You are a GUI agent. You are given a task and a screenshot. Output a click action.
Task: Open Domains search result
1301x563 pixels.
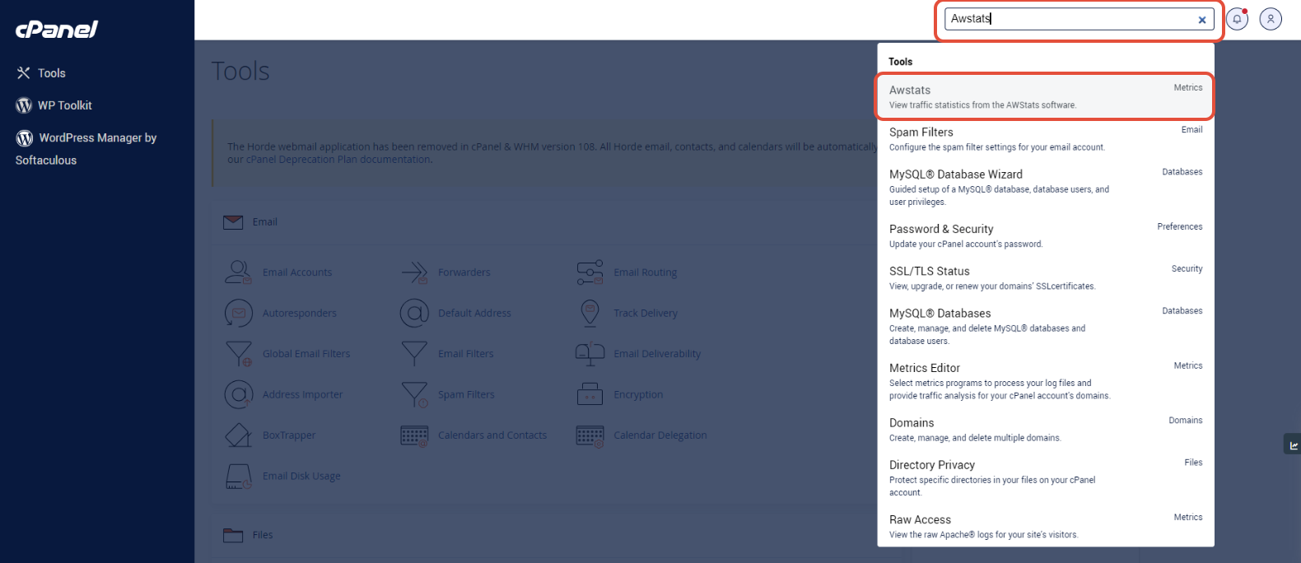click(x=1046, y=429)
